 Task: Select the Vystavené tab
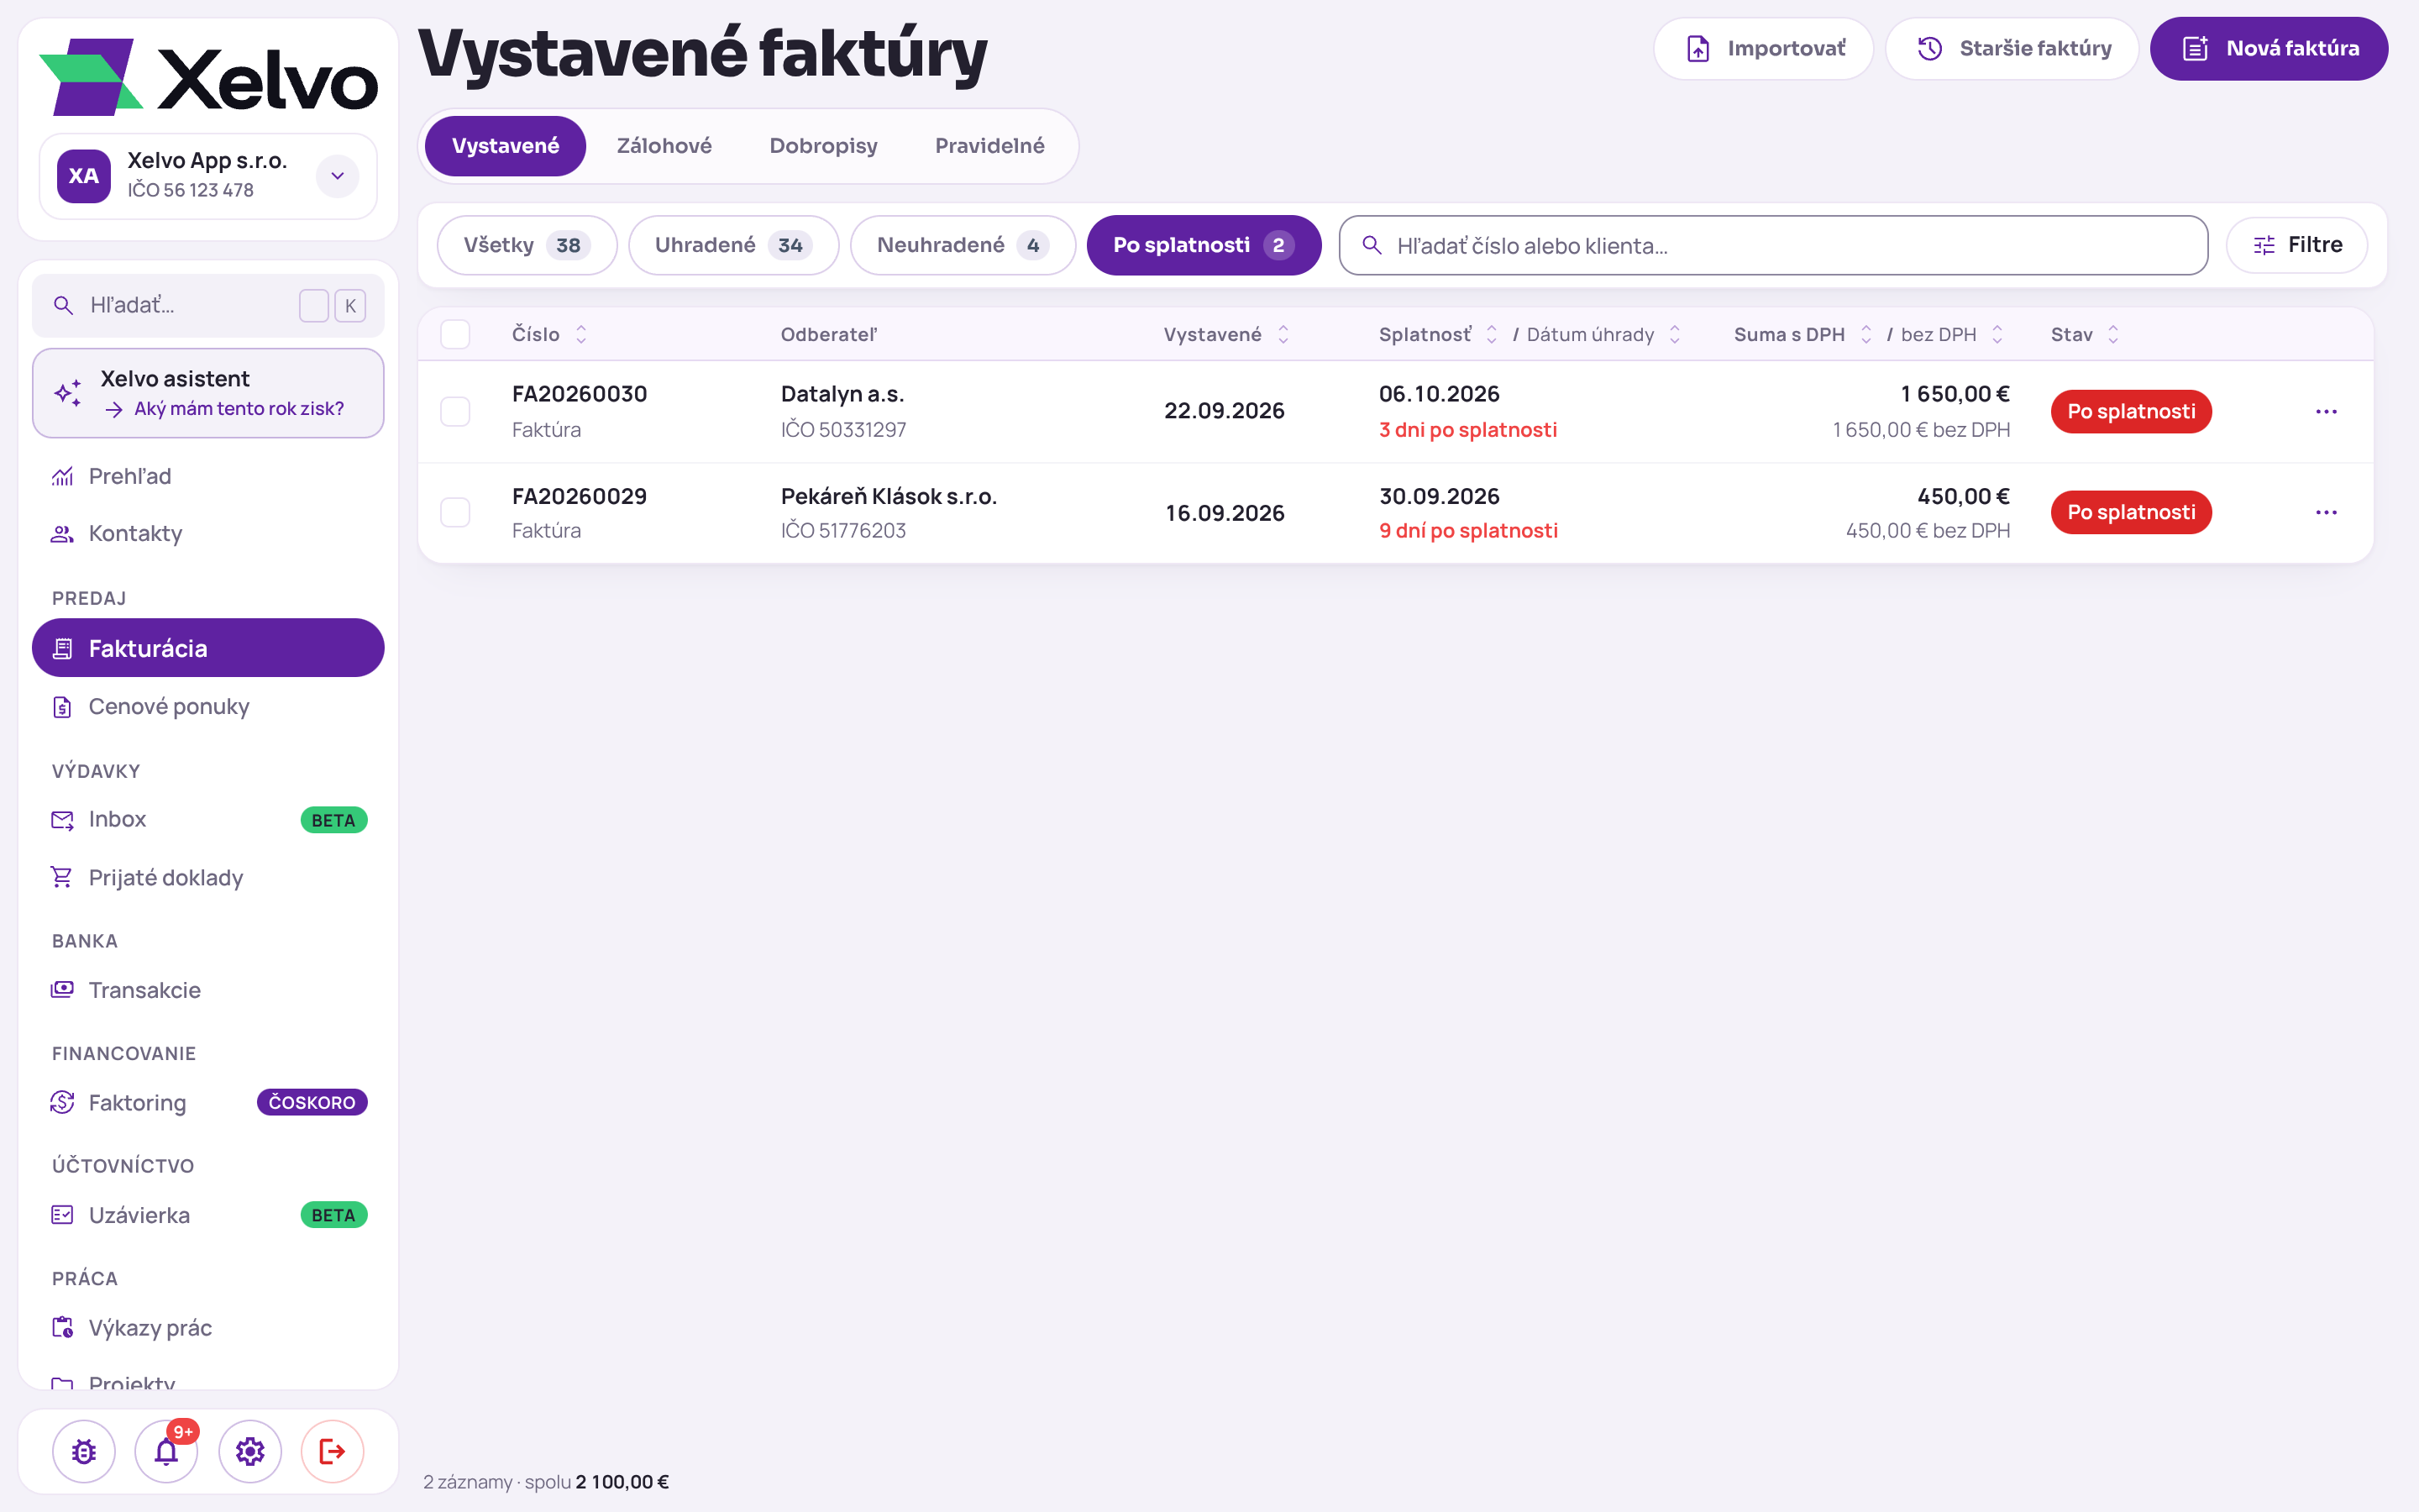(506, 146)
